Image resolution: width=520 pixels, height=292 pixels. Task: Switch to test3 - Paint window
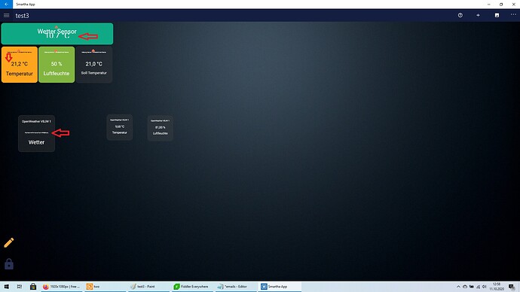click(x=148, y=287)
